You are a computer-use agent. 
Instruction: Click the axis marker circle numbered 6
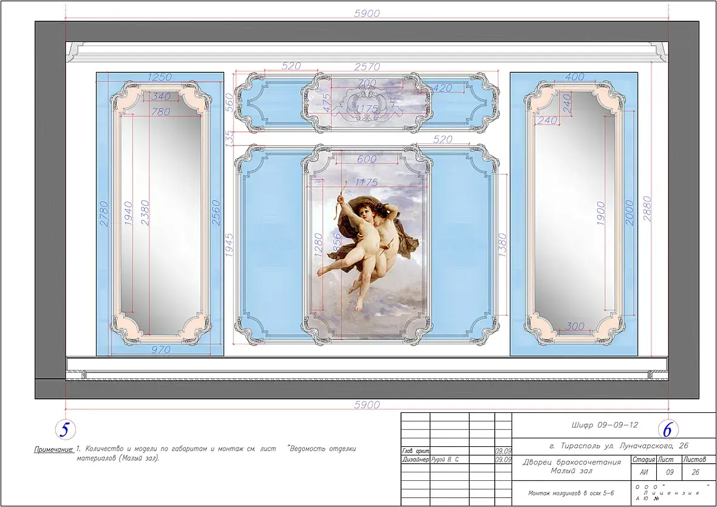[668, 429]
